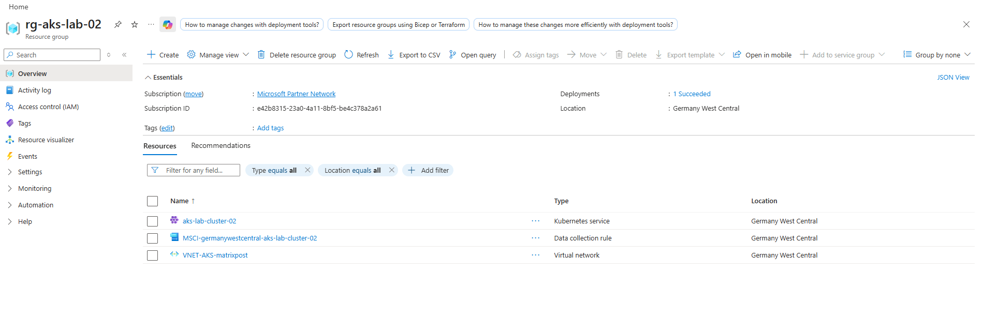Open the Resource visualizer page
Image resolution: width=983 pixels, height=332 pixels.
pyautogui.click(x=46, y=140)
